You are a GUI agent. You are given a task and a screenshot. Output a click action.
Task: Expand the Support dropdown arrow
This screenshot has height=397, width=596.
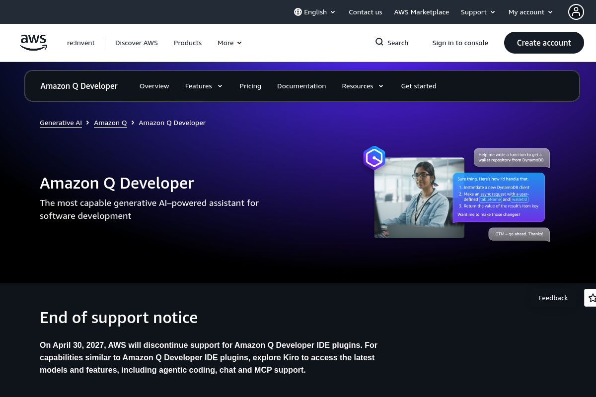493,12
